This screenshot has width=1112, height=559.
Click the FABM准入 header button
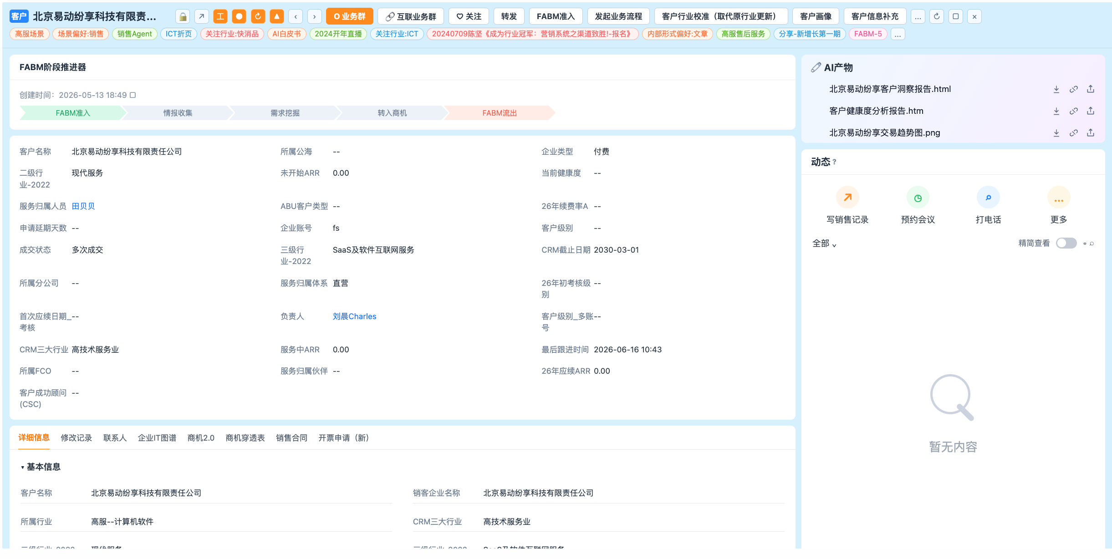coord(556,17)
